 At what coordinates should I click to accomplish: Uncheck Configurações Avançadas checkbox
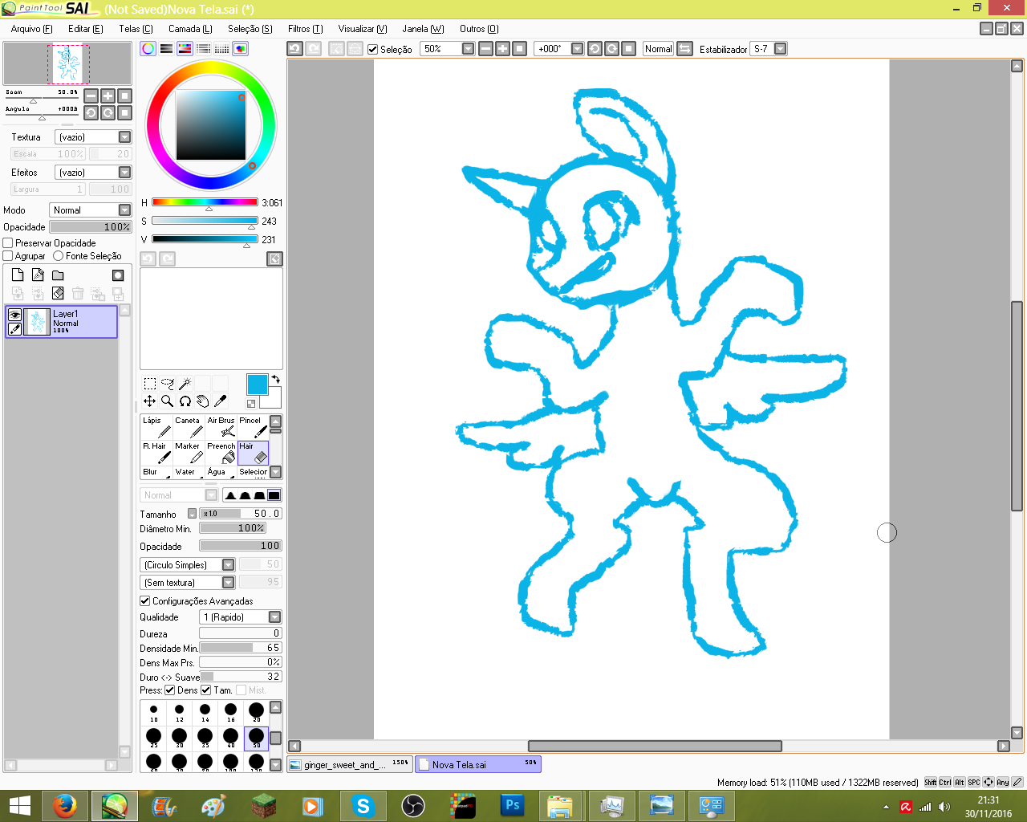click(145, 600)
